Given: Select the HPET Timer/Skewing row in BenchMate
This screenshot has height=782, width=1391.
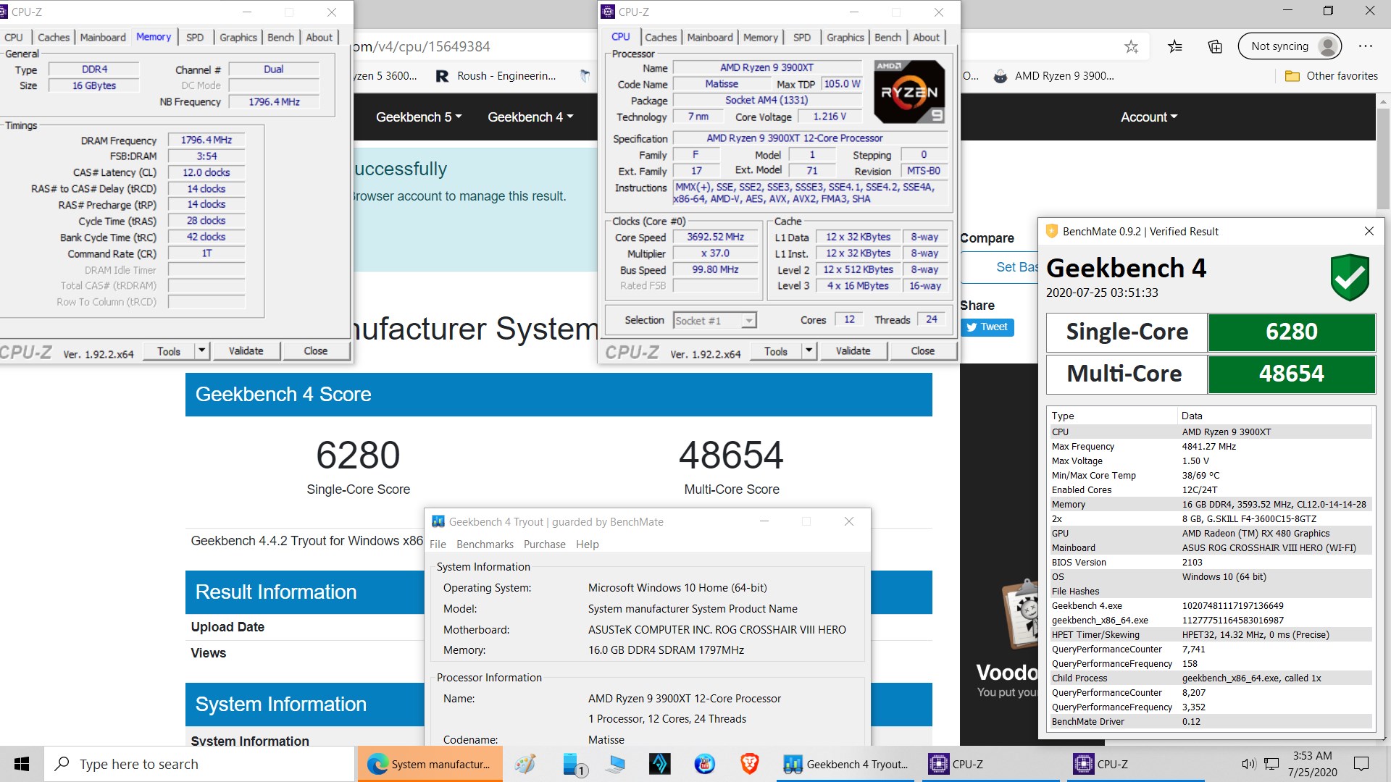Looking at the screenshot, I should pos(1210,635).
